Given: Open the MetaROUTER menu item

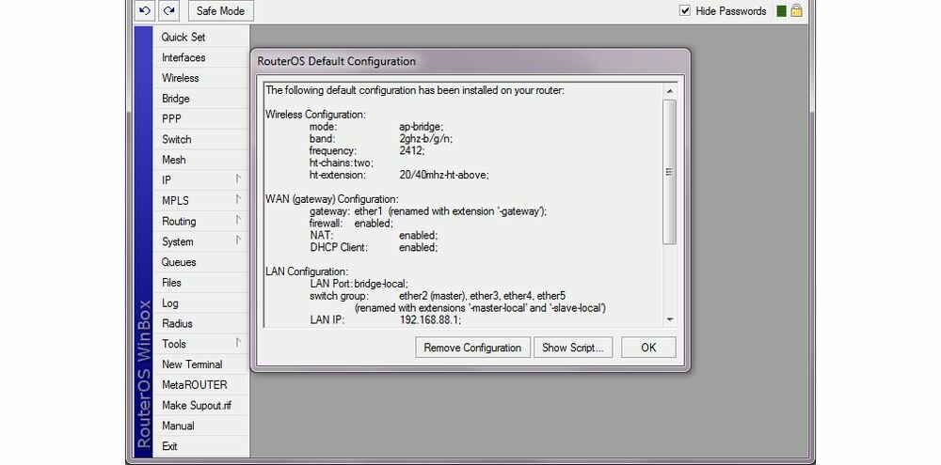Looking at the screenshot, I should coord(200,384).
